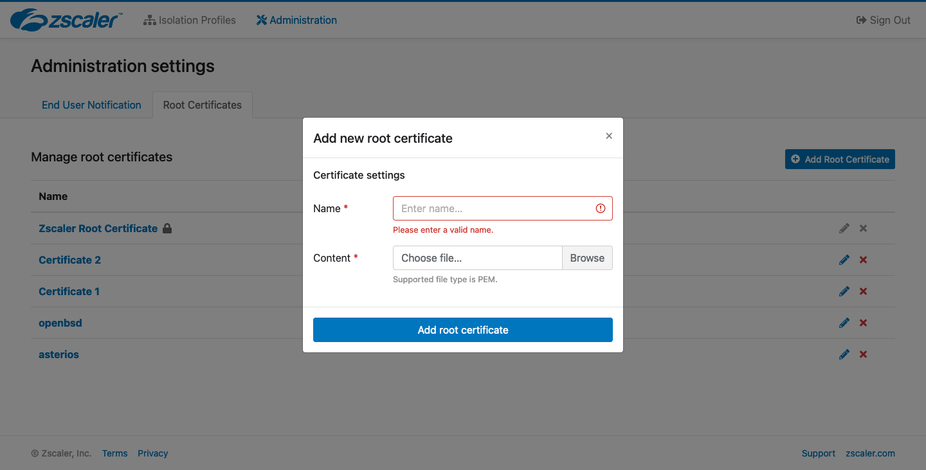Click the lock icon beside Zscaler Root Certificate
Screen dimensions: 926x470
[167, 228]
